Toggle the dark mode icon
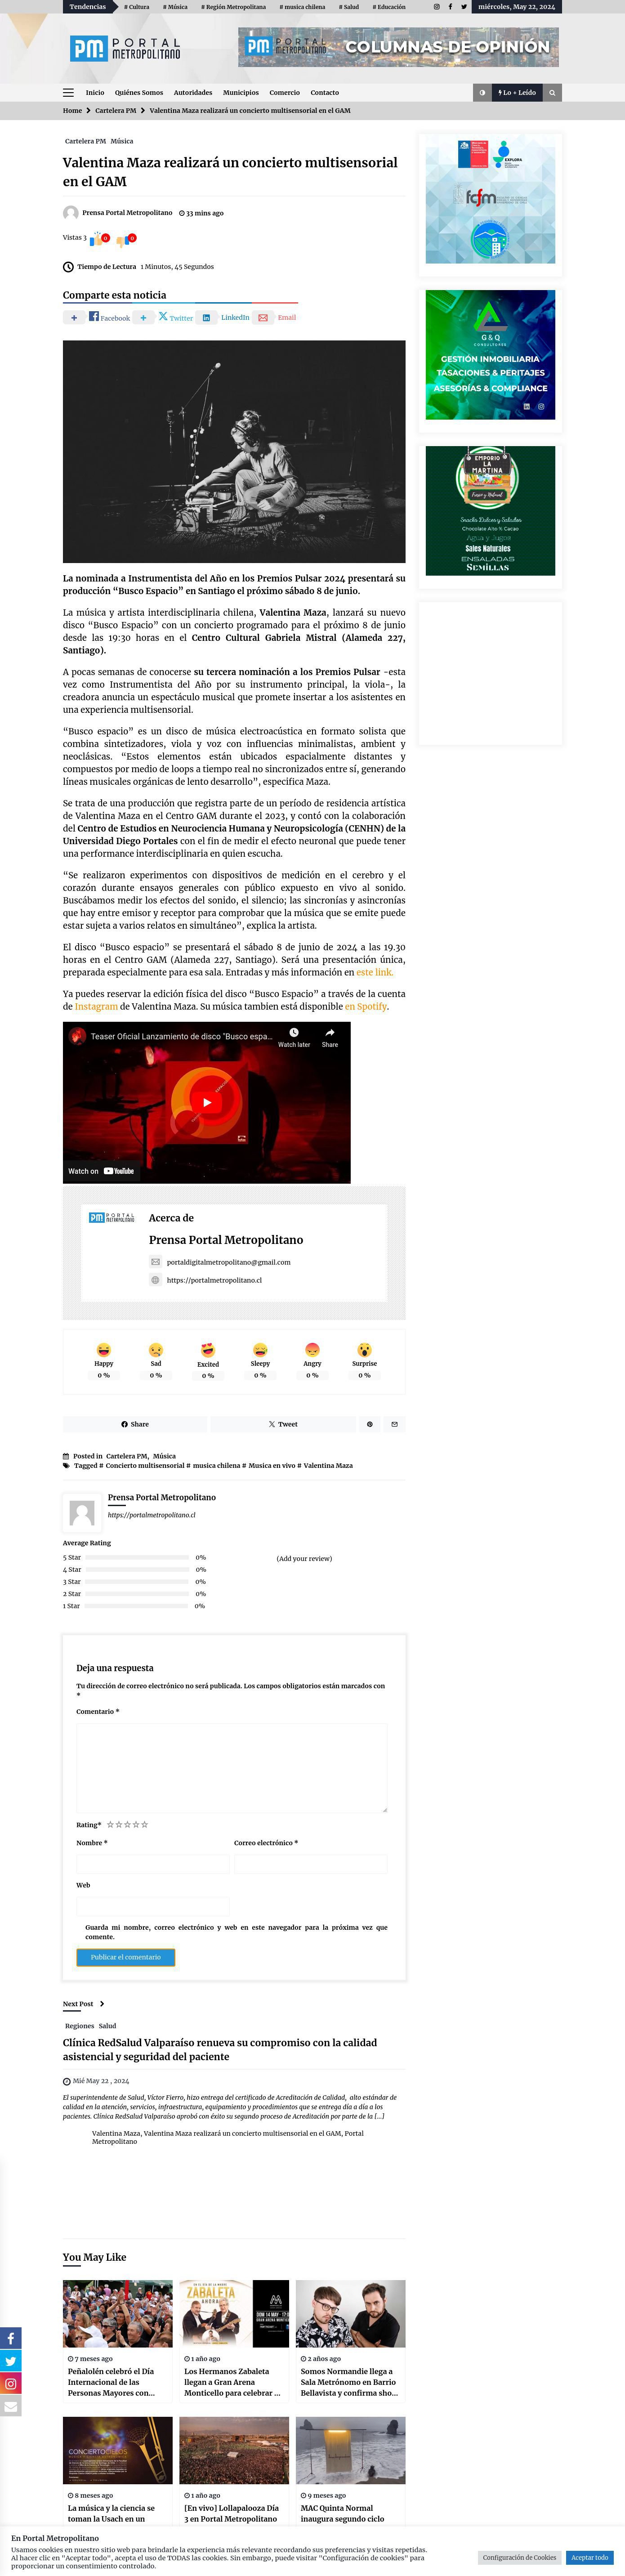625x2576 pixels. click(x=482, y=92)
